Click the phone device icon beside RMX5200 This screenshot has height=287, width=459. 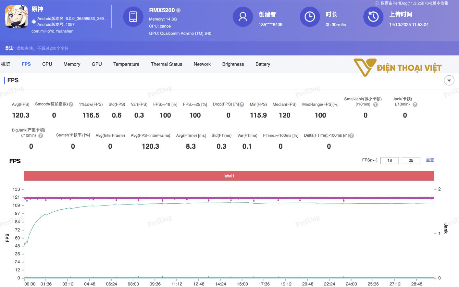(133, 17)
